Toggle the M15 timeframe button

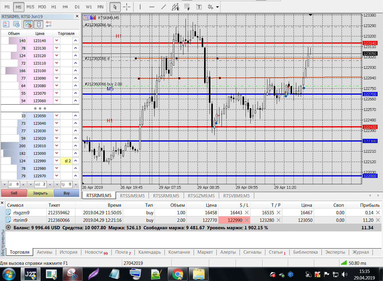point(30,7)
